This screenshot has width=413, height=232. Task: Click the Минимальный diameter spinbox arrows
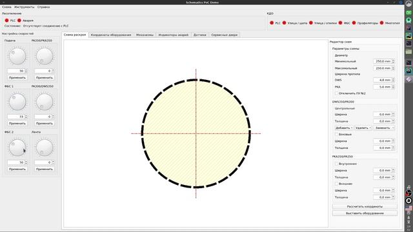393,61
